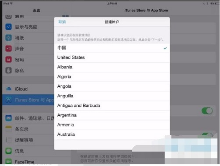This screenshot has height=166, width=220.
Task: Tap the Passcode (密码) lock icon
Action: click(8, 60)
